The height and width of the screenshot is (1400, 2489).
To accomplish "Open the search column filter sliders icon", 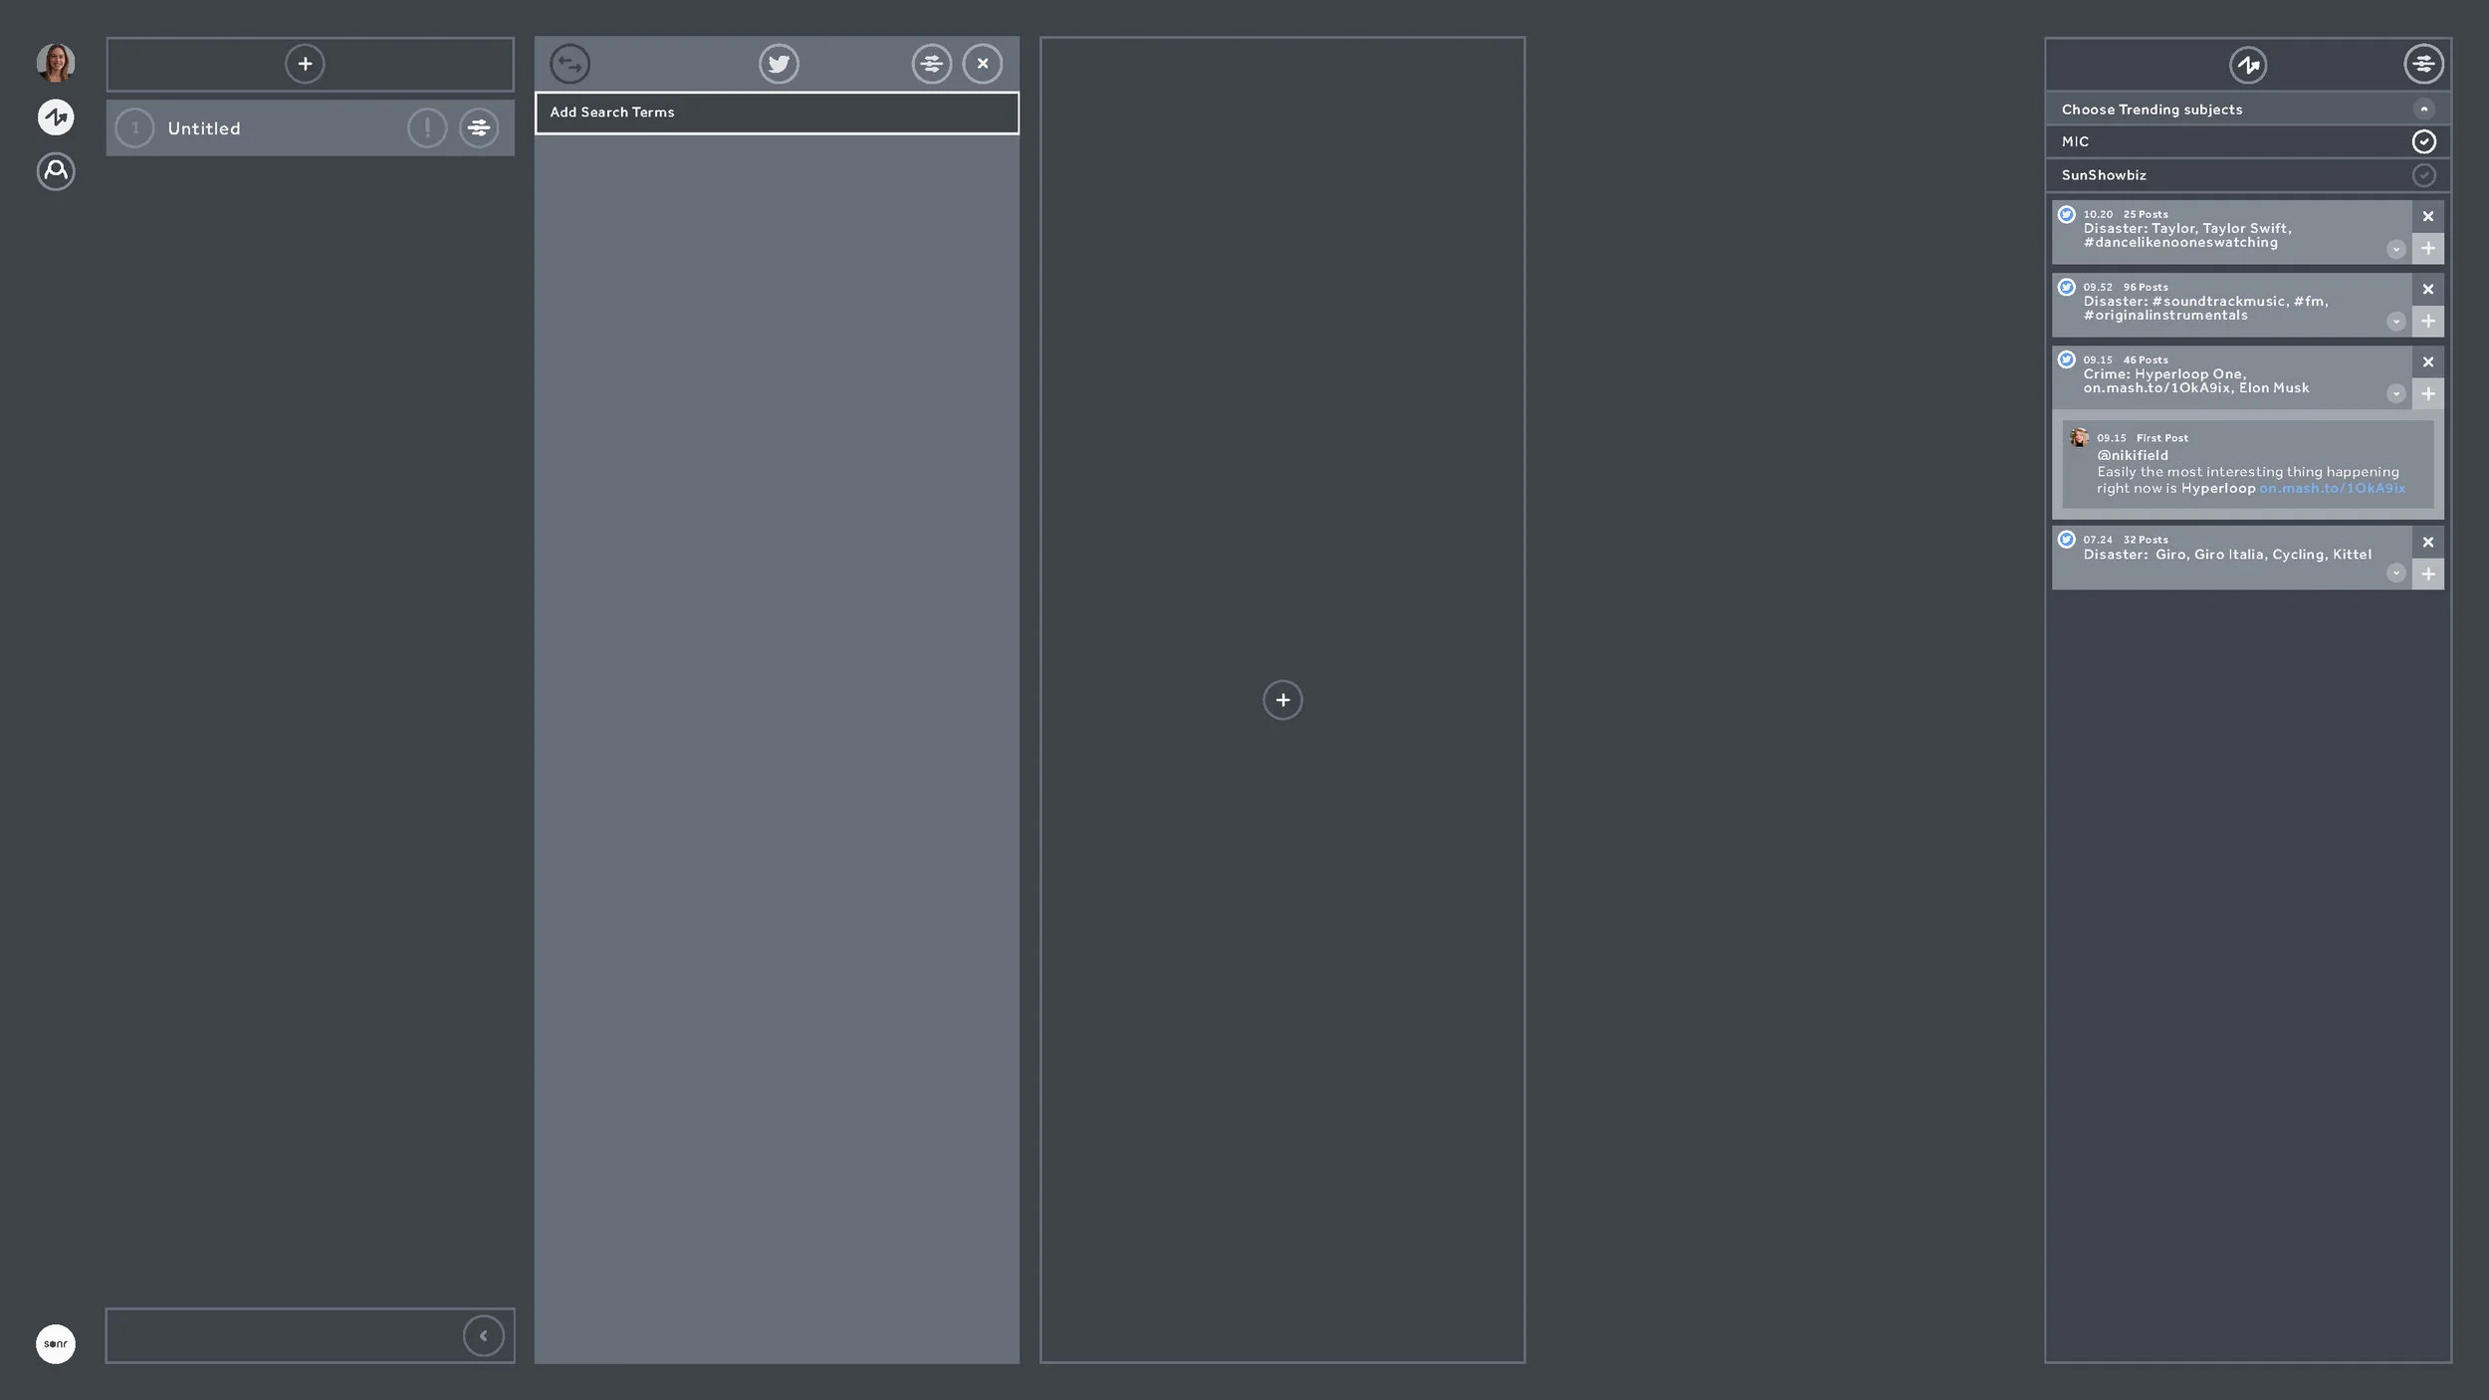I will coord(931,64).
